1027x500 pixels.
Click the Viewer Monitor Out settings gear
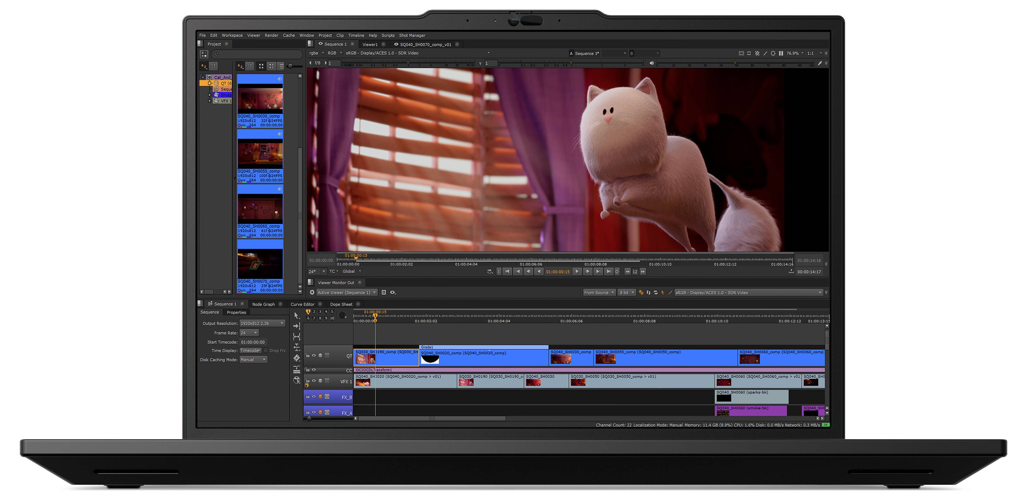point(312,292)
